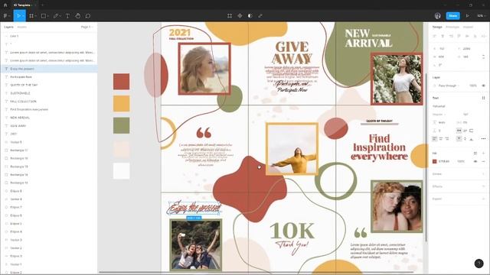Add a new fill plus icon

point(483,153)
